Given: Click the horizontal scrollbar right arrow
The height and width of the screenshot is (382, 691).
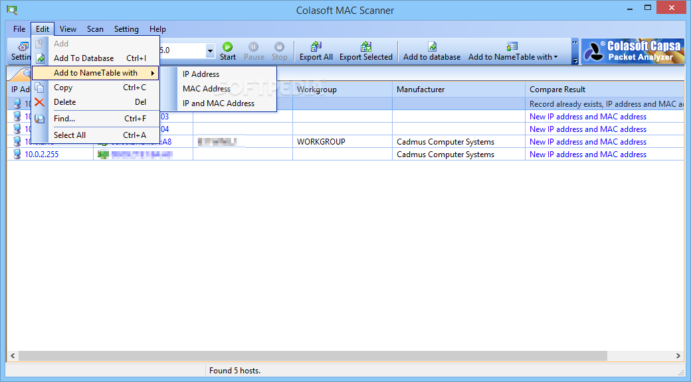Looking at the screenshot, I should (x=678, y=355).
